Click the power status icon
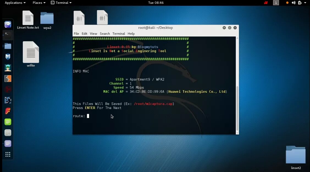Screen dimensions: 310x172 pyautogui.click(x=300, y=3)
